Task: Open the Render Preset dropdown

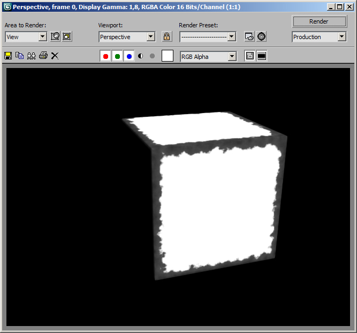Action: [208, 36]
